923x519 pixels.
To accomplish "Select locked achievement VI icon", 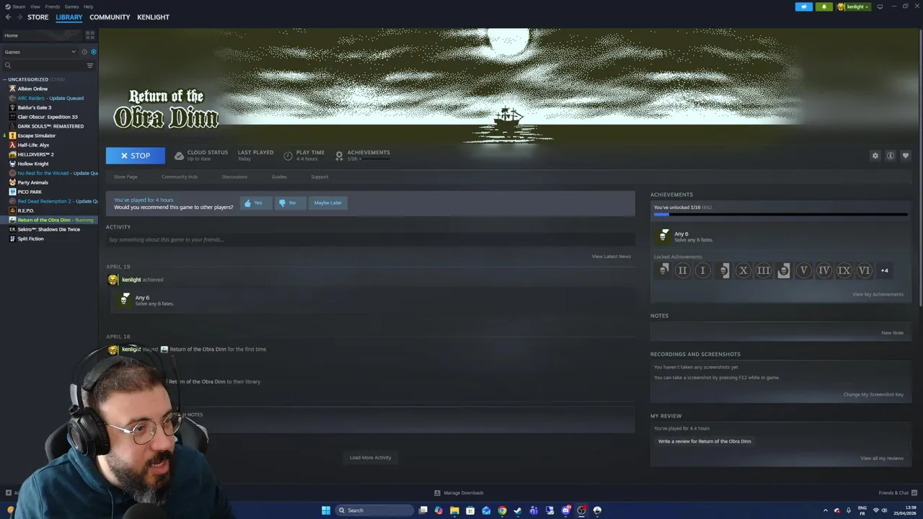I will (864, 270).
